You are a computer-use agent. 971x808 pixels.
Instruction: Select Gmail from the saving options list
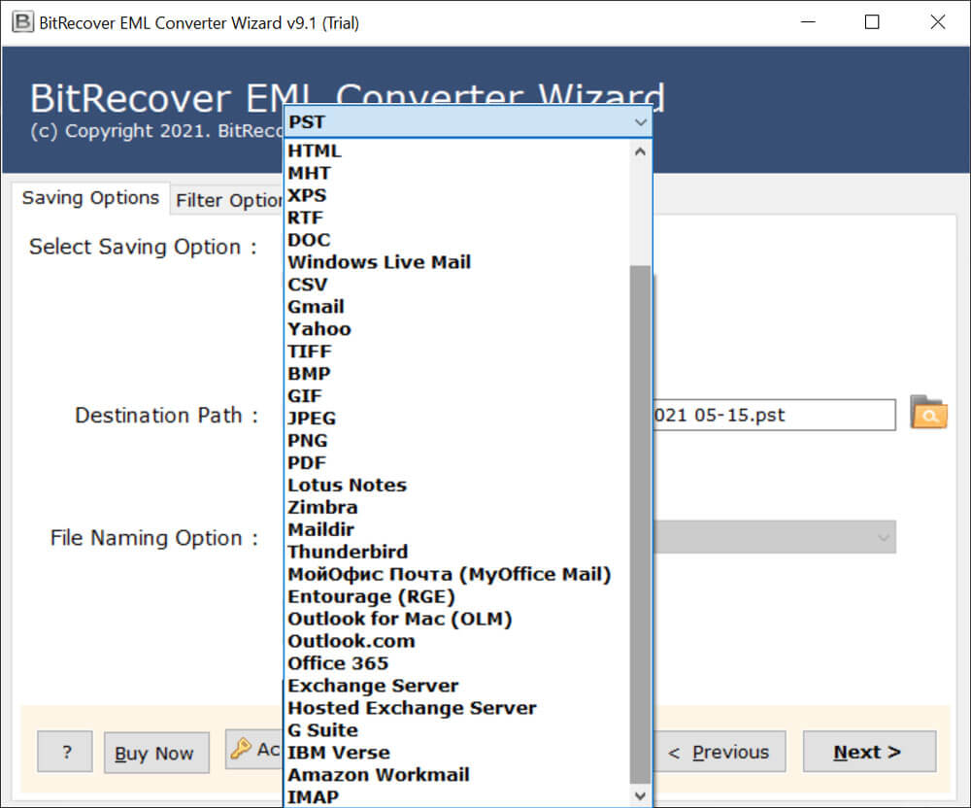click(x=316, y=307)
